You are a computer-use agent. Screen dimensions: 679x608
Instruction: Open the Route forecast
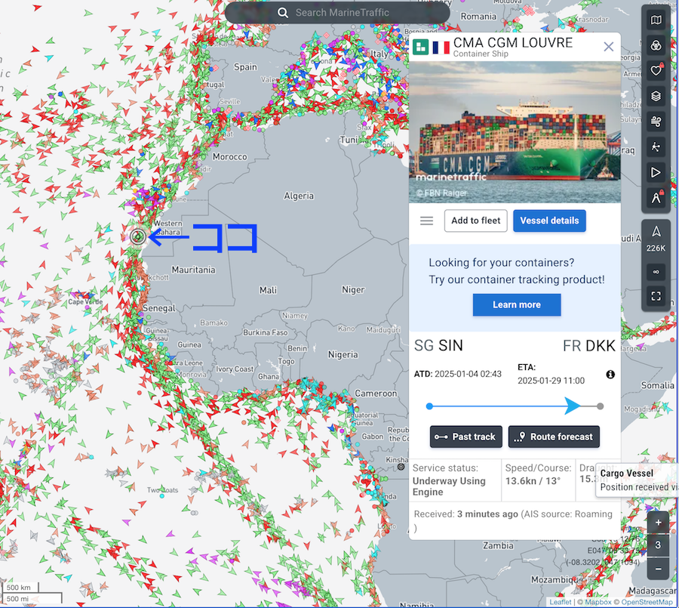[x=554, y=437]
